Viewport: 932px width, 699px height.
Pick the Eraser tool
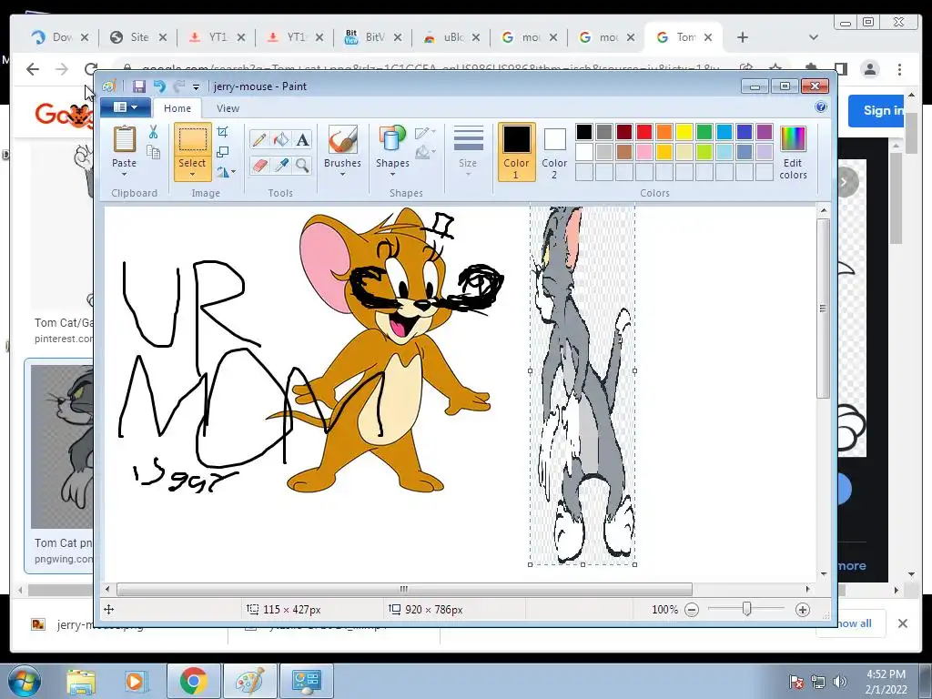(259, 165)
